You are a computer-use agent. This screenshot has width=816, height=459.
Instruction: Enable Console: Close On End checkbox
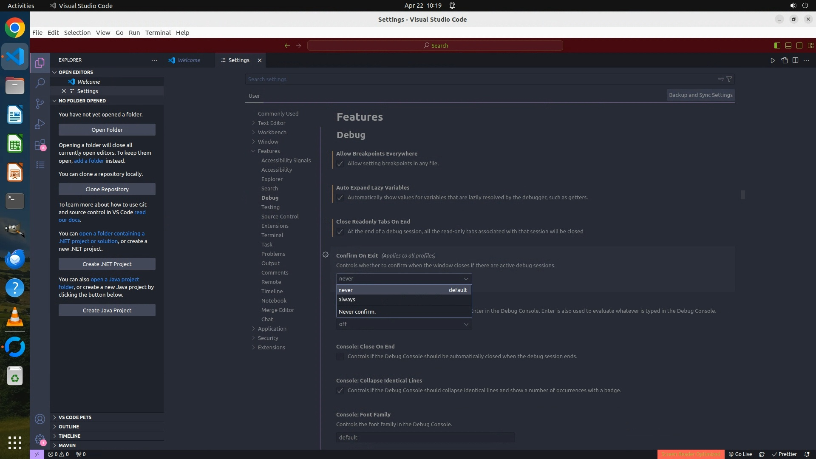tap(340, 357)
